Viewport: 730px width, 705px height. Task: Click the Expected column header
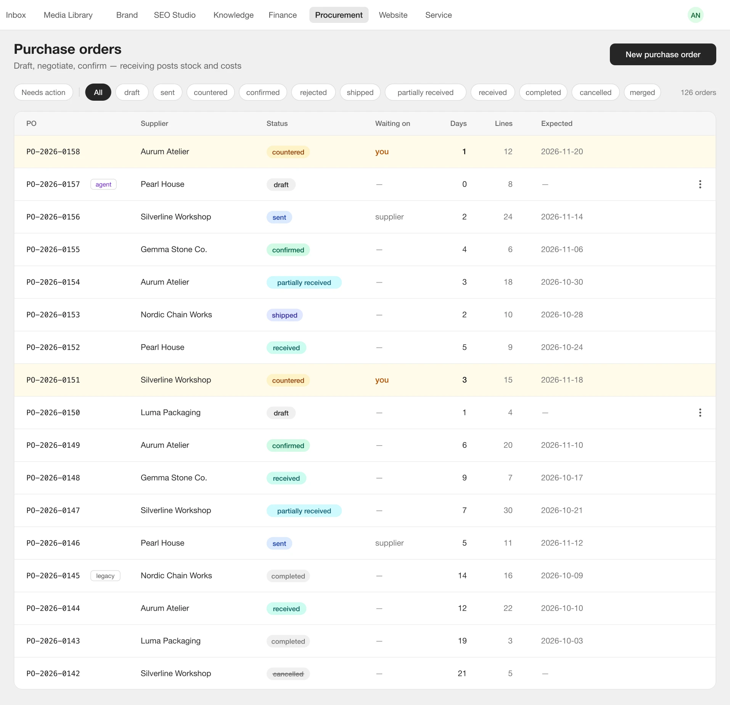click(x=556, y=123)
